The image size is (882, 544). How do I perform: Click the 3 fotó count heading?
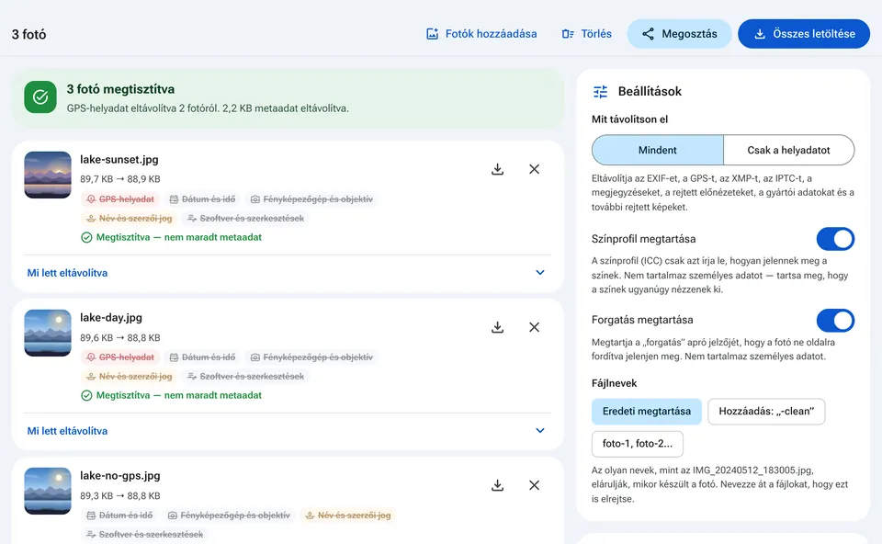click(x=28, y=34)
